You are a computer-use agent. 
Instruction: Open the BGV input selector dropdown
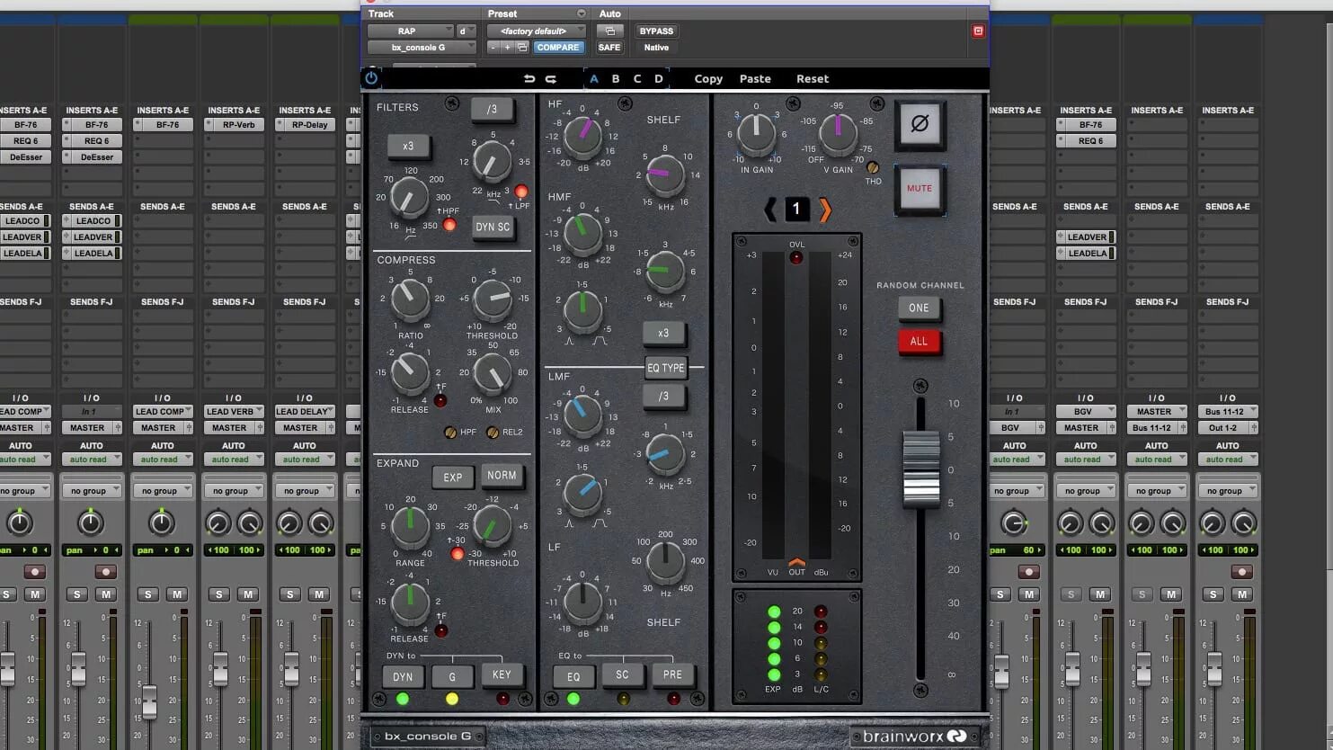point(1085,412)
